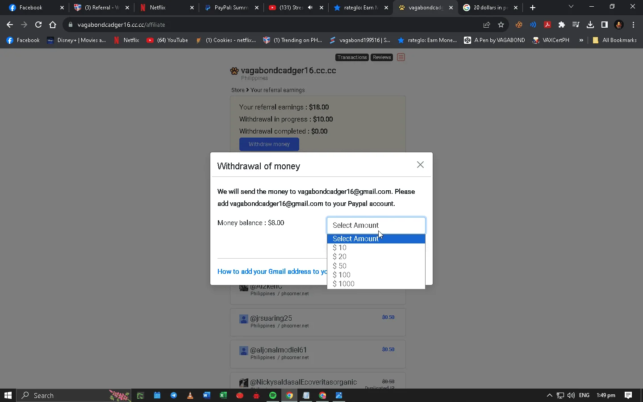Screen dimensions: 643x402
Task: Click the $0.50 amount for @aljonalmodiel61
Action: [388, 349]
